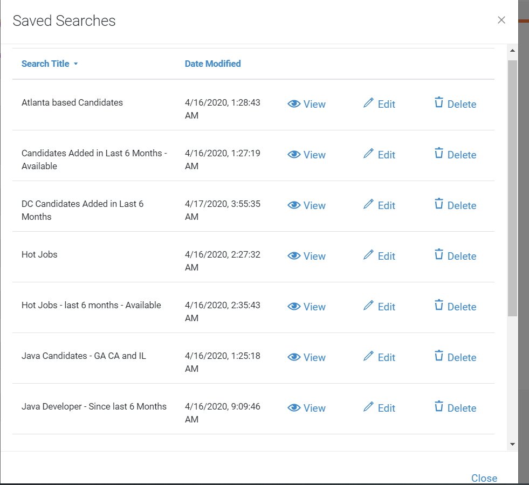Click the scrollbar up arrow

point(512,51)
